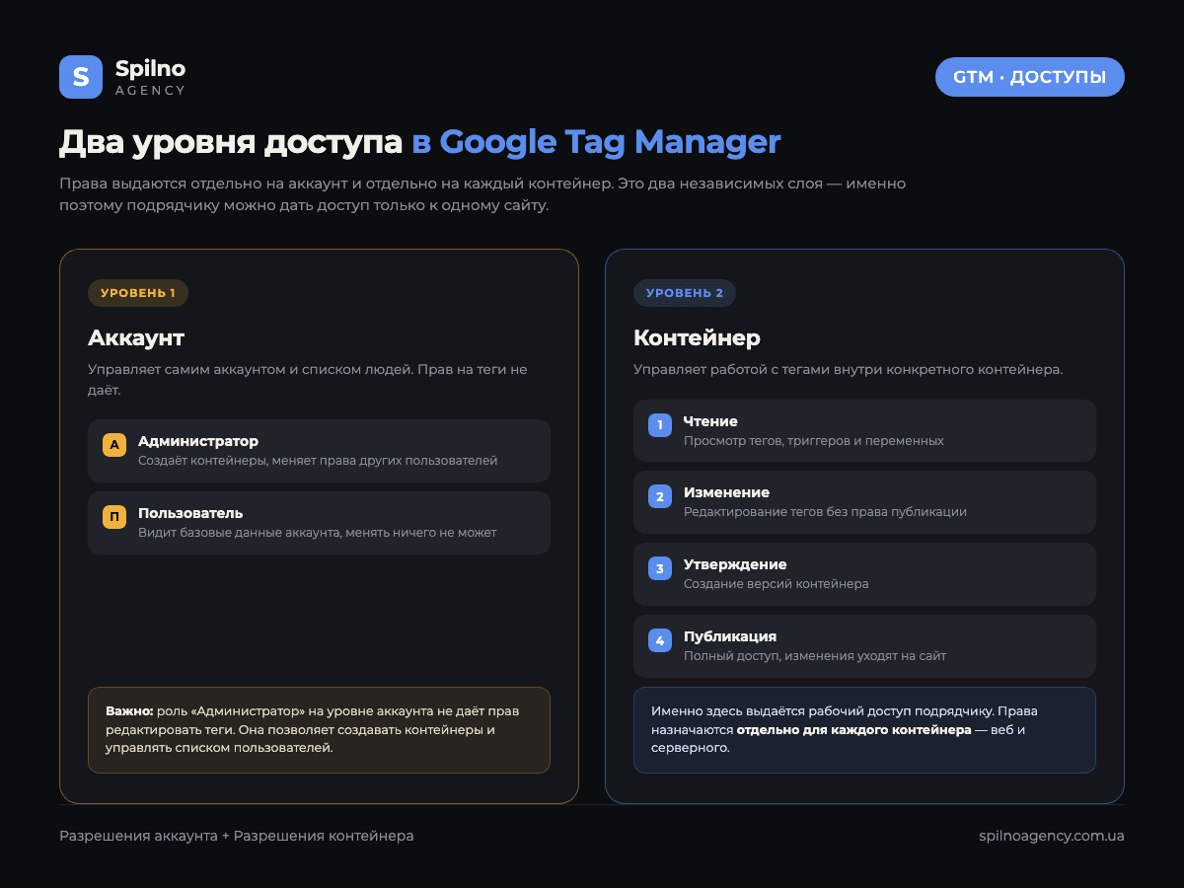Select the 'Чтение' permission title
The height and width of the screenshot is (888, 1184).
tap(710, 421)
